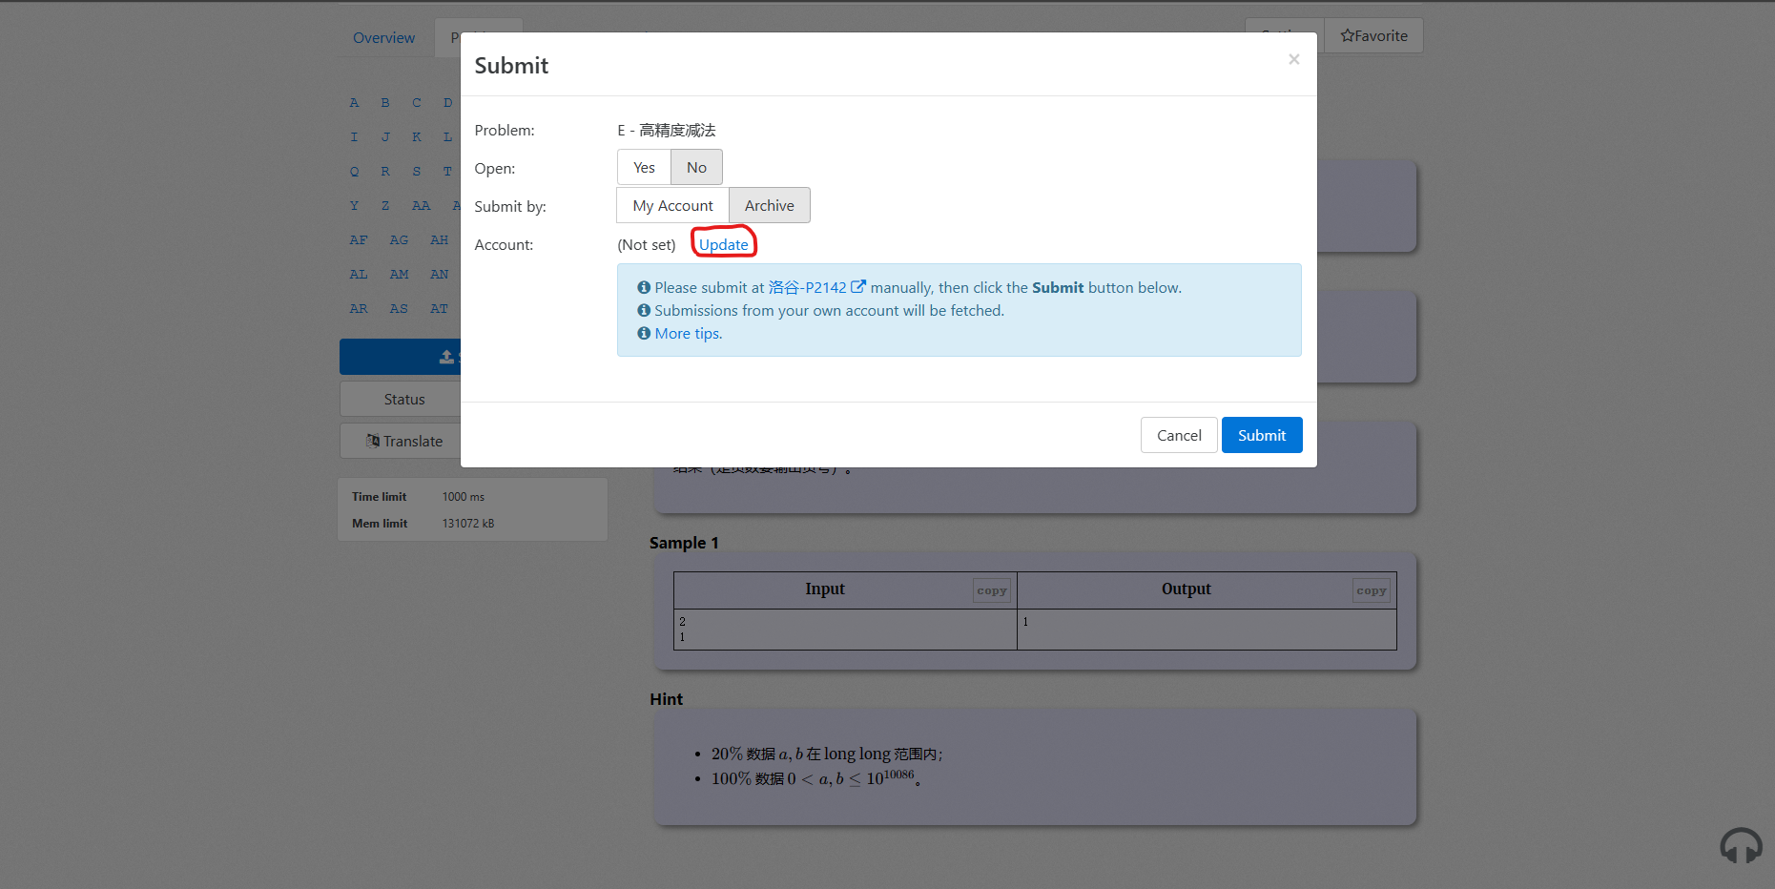Choose Archive for Submit by

[769, 206]
